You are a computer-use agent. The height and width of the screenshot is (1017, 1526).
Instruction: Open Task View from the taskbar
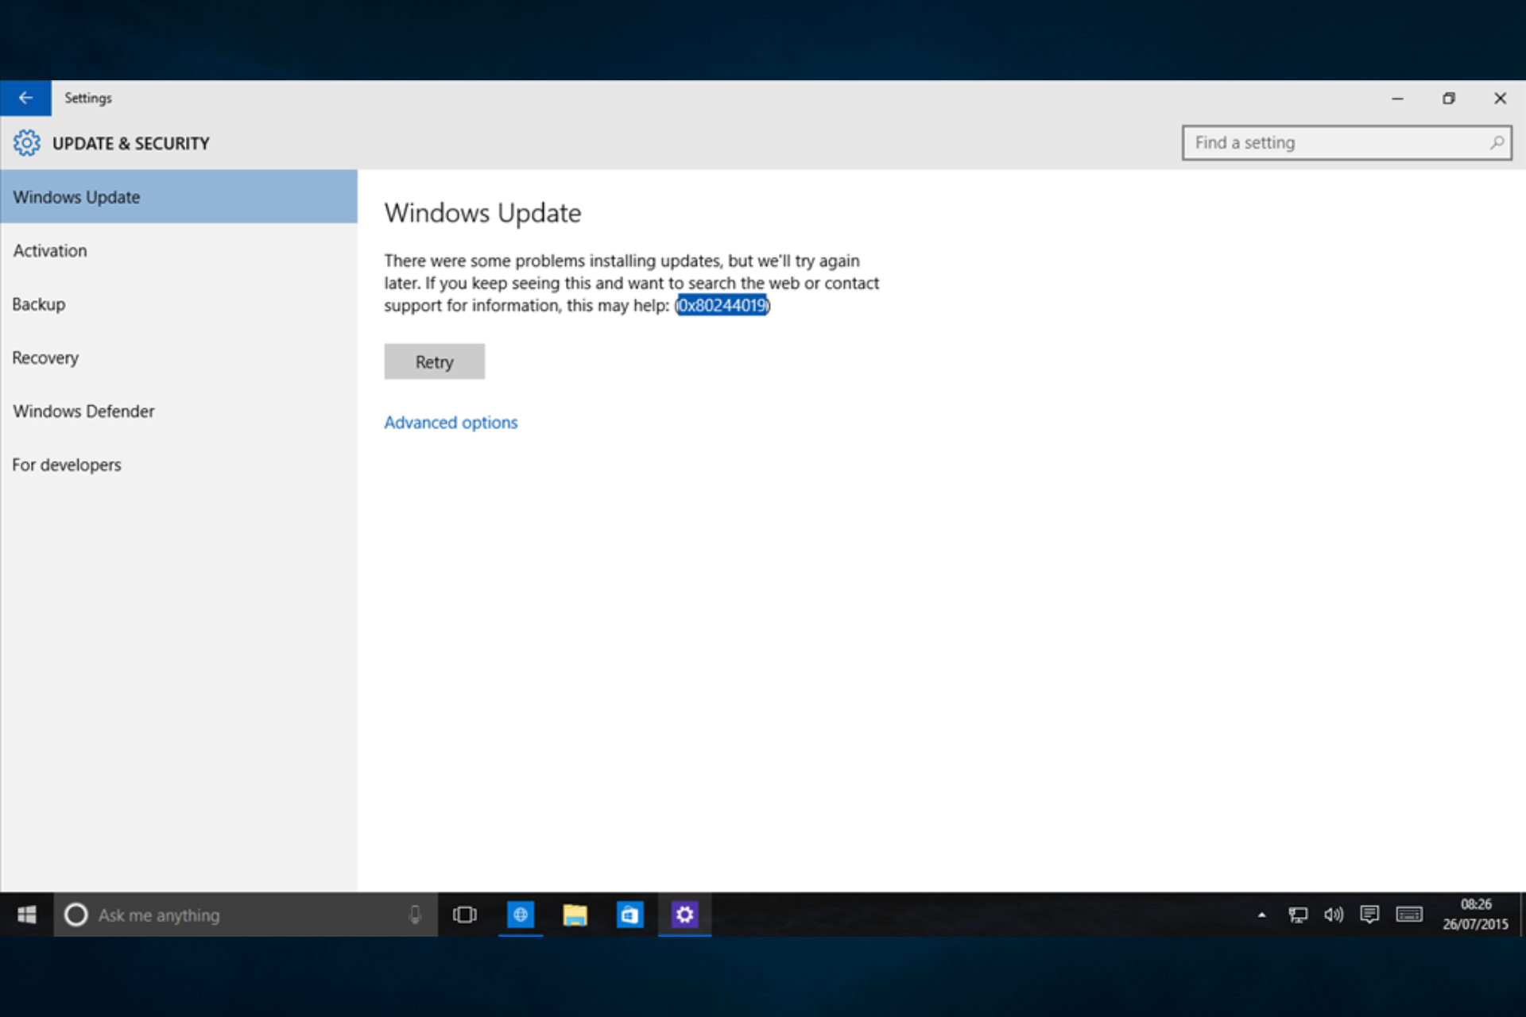click(x=465, y=915)
